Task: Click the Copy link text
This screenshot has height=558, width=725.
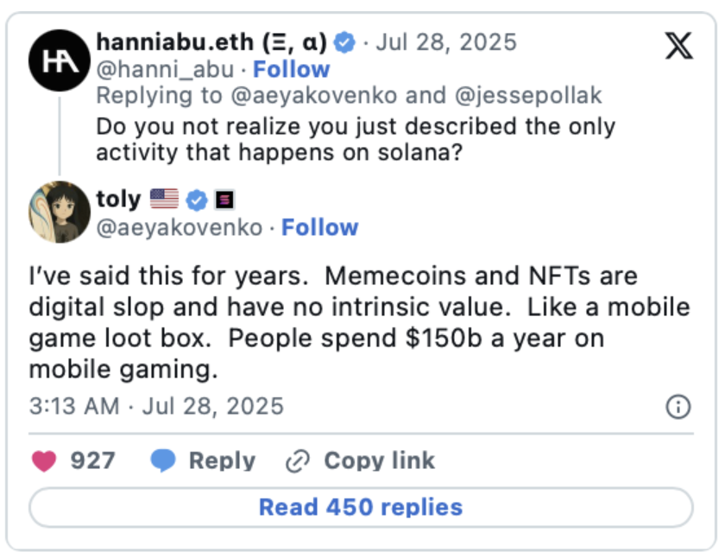Action: [x=379, y=461]
